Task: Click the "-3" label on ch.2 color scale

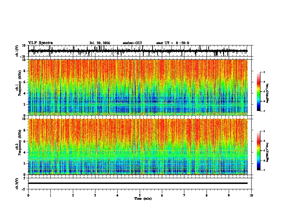Action: [x=264, y=131]
